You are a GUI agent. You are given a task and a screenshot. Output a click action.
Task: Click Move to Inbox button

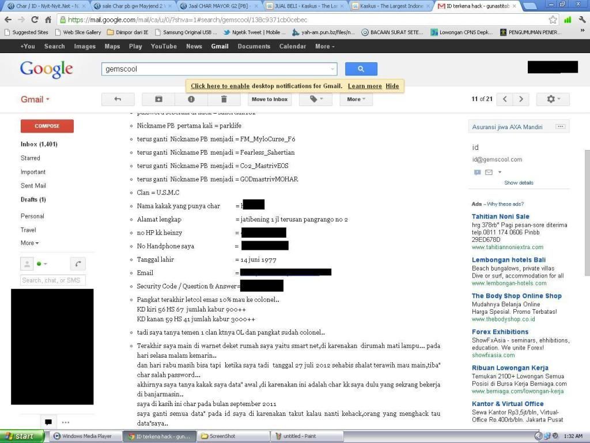tap(270, 99)
